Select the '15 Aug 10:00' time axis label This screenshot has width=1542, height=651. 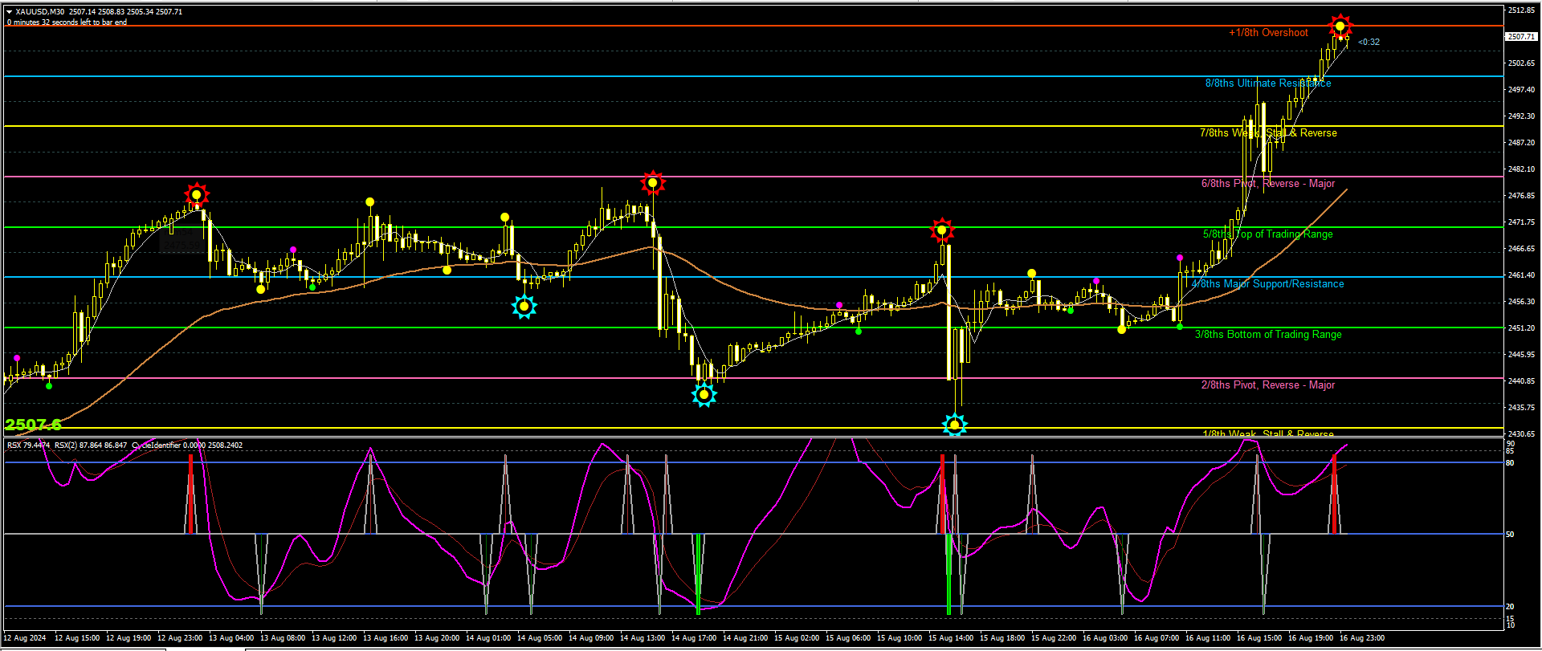[899, 638]
